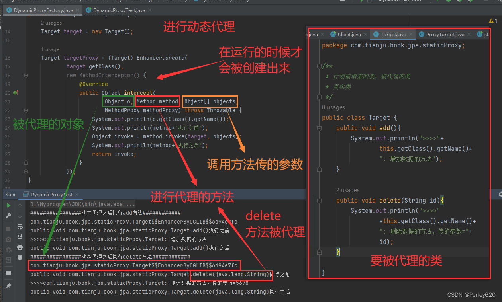The width and height of the screenshot is (502, 302).
Task: Collapse fold marker at line 28 closing brace
Action: [x=26, y=162]
